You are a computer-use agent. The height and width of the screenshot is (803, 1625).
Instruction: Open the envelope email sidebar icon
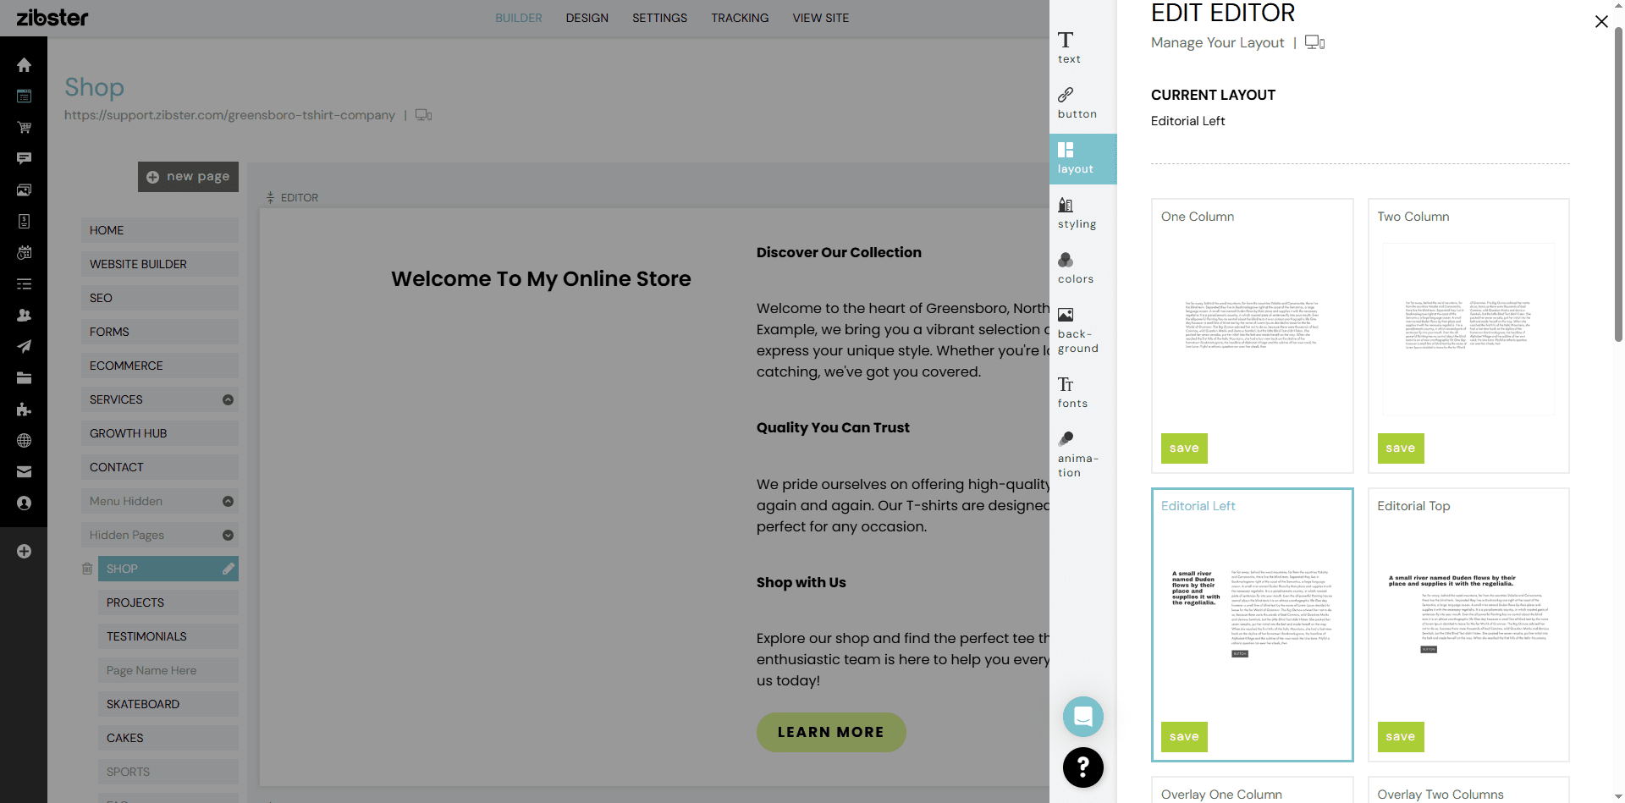pos(24,471)
